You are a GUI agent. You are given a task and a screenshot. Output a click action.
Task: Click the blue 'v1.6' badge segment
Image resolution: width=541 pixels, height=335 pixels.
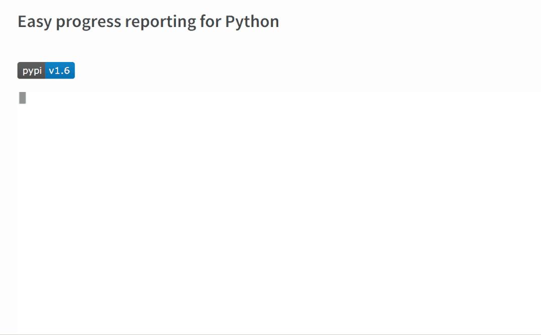[x=60, y=70]
